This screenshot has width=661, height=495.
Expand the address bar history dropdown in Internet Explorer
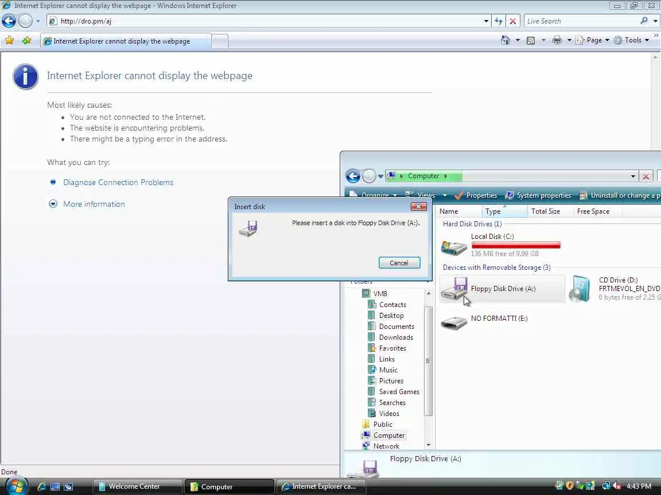486,21
